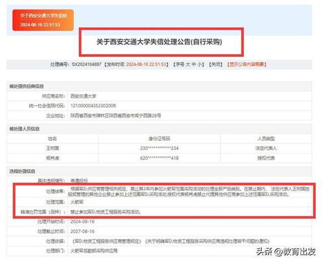Image resolution: width=323 pixels, height=263 pixels.
Task: Click the ID number 620*************418
Action: pyautogui.click(x=159, y=158)
